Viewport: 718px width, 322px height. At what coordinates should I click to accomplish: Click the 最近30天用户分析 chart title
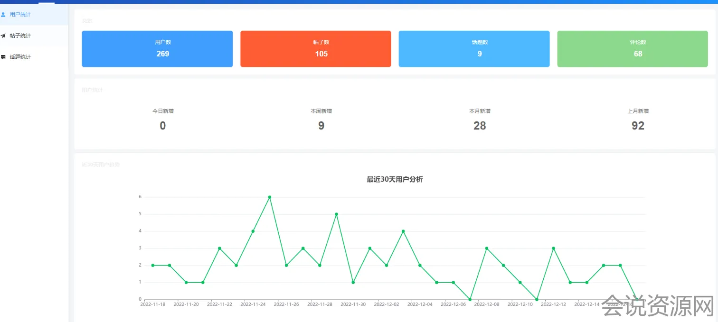point(395,179)
